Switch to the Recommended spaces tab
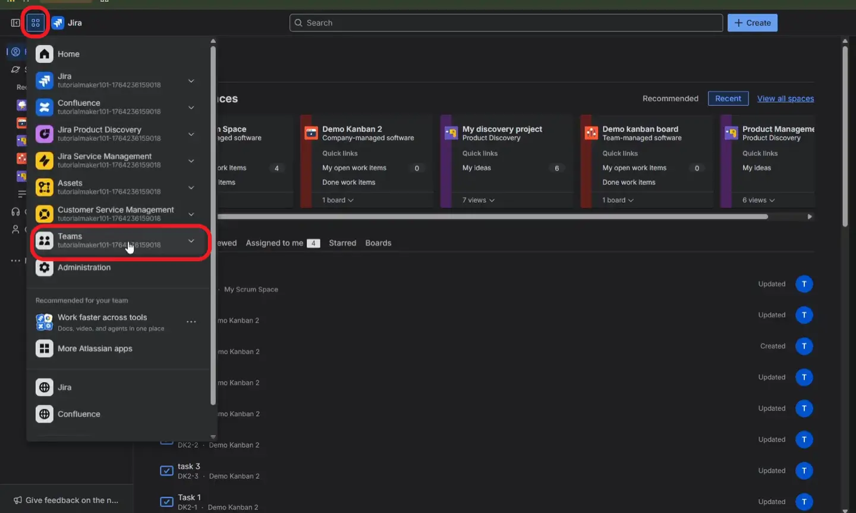The width and height of the screenshot is (856, 513). coord(671,99)
